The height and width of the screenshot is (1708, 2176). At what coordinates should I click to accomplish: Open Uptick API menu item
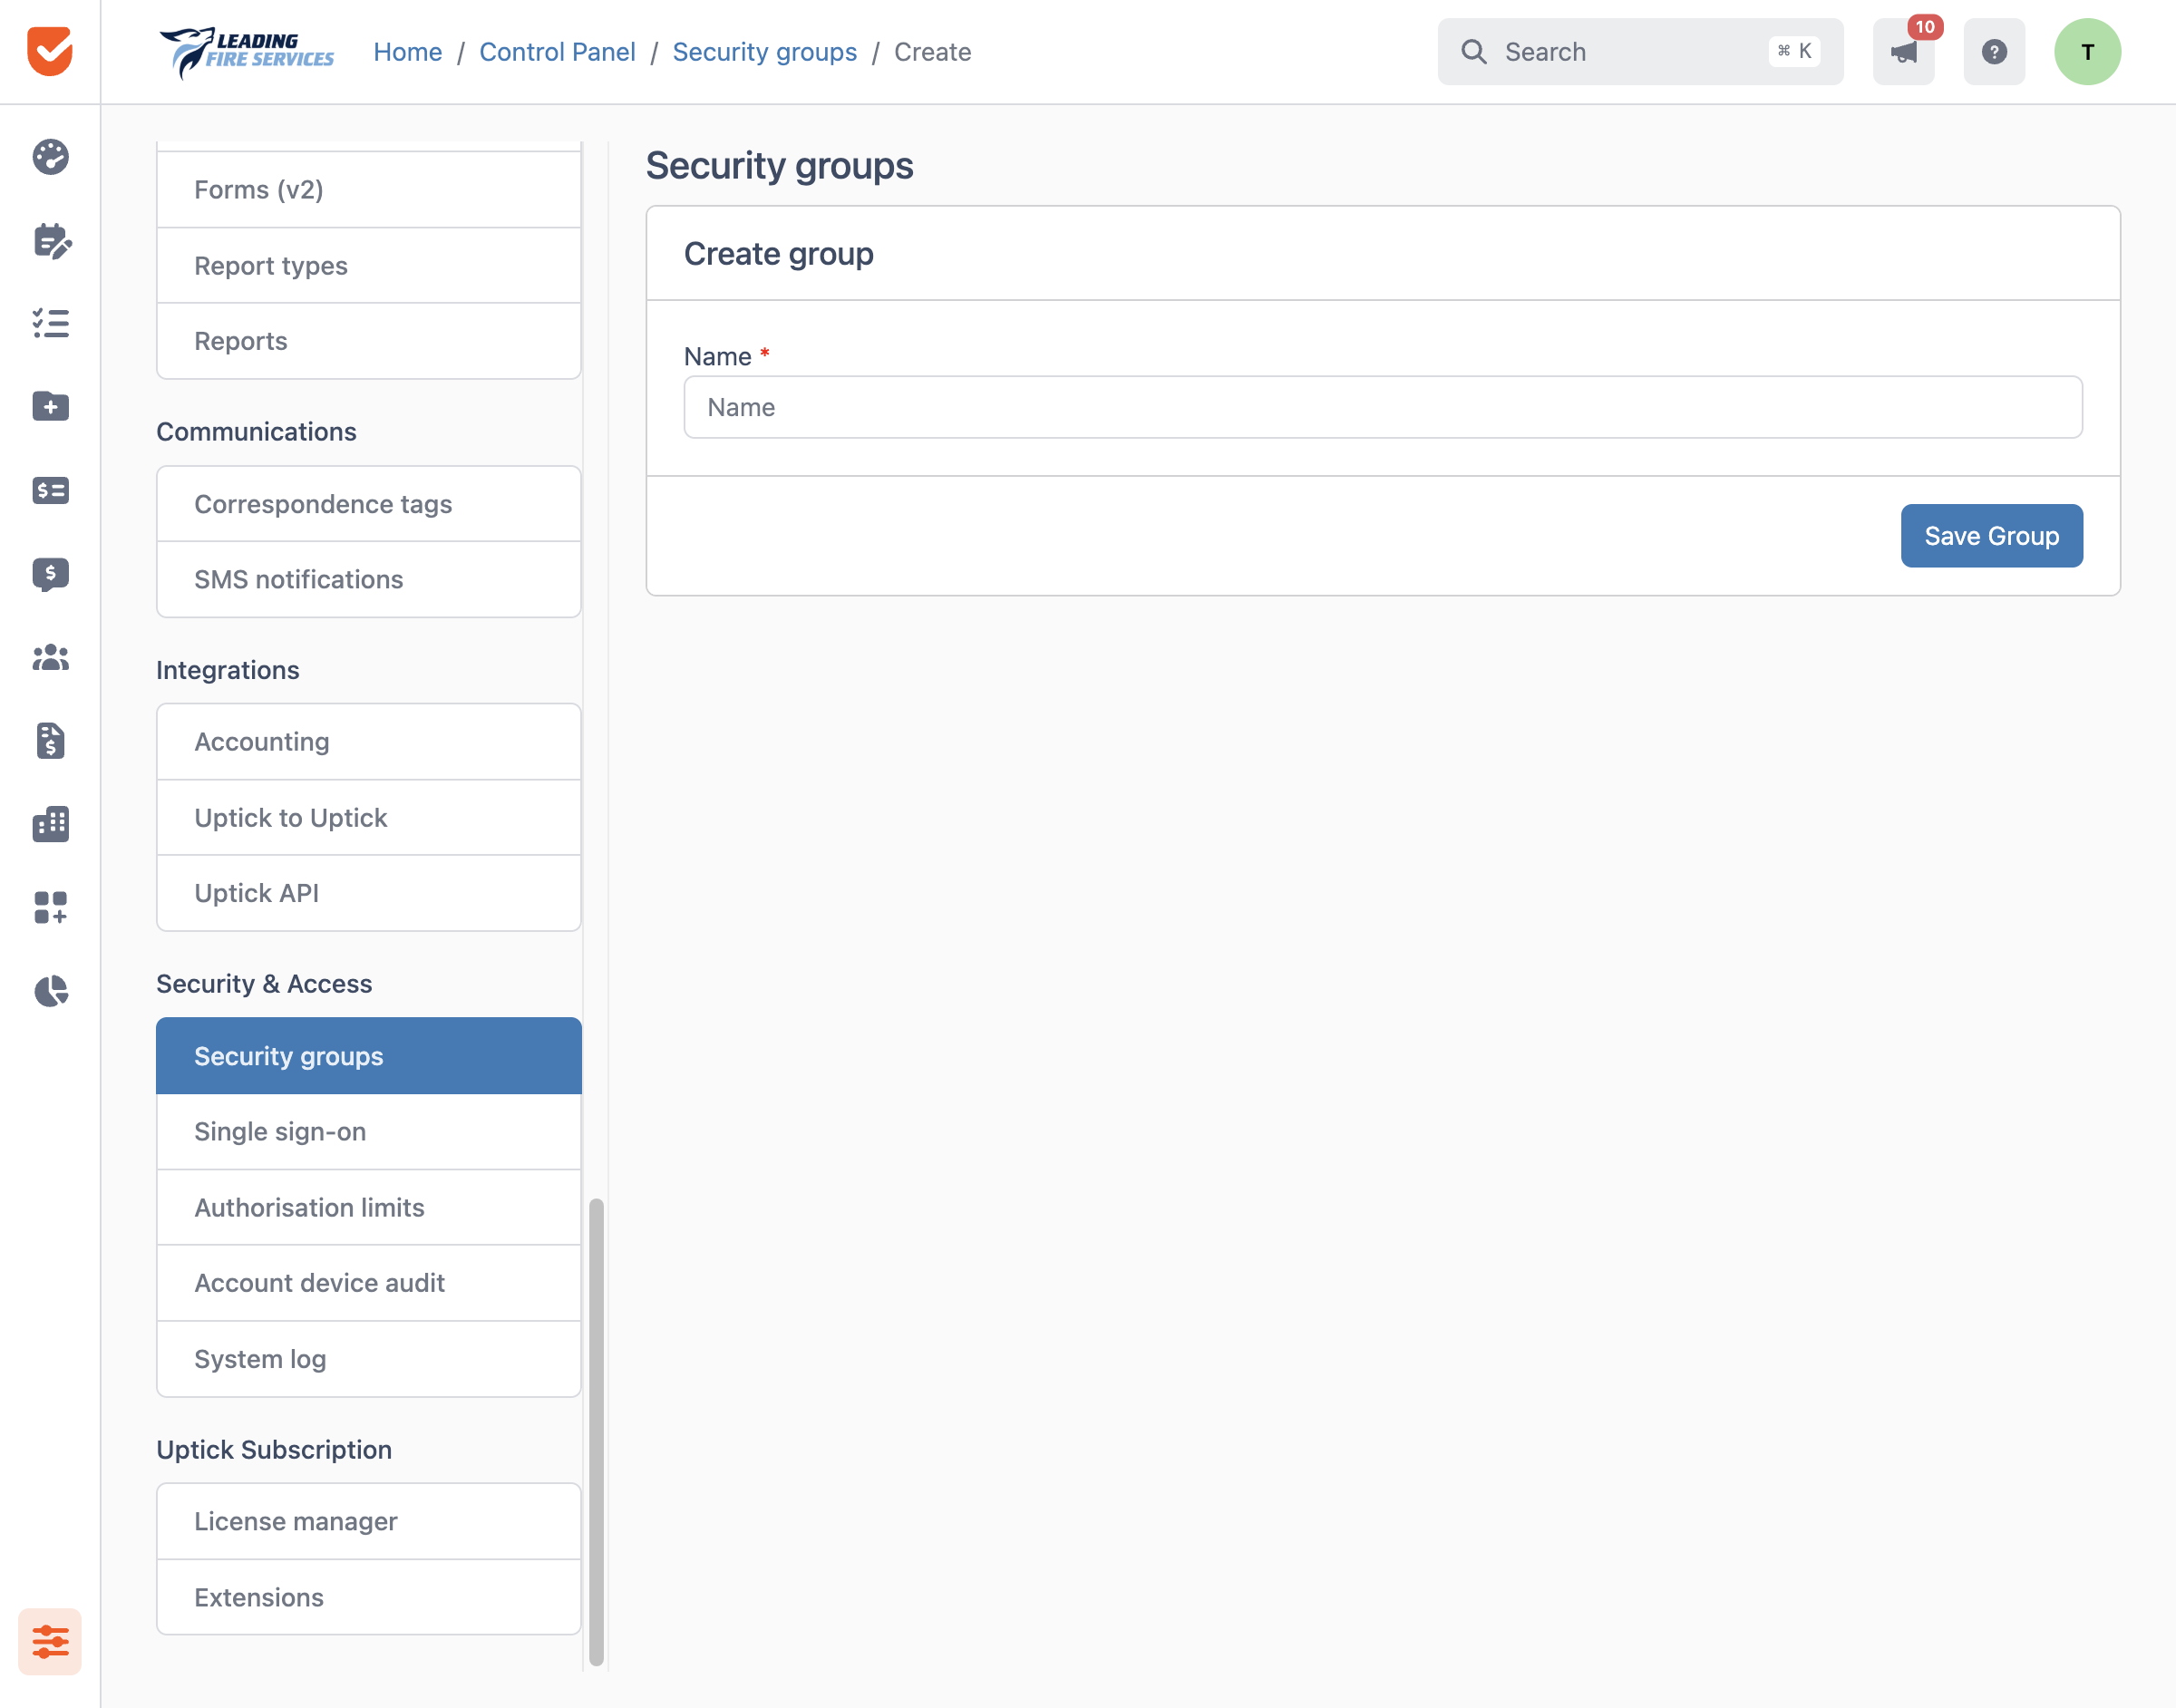tap(369, 893)
